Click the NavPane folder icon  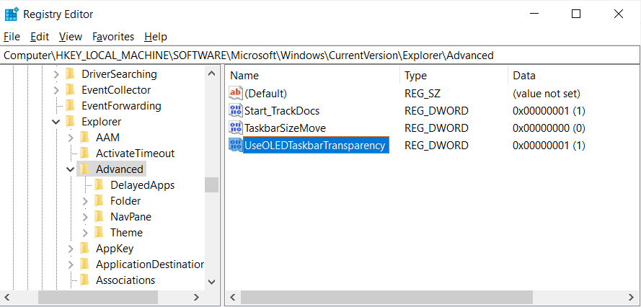pos(100,217)
